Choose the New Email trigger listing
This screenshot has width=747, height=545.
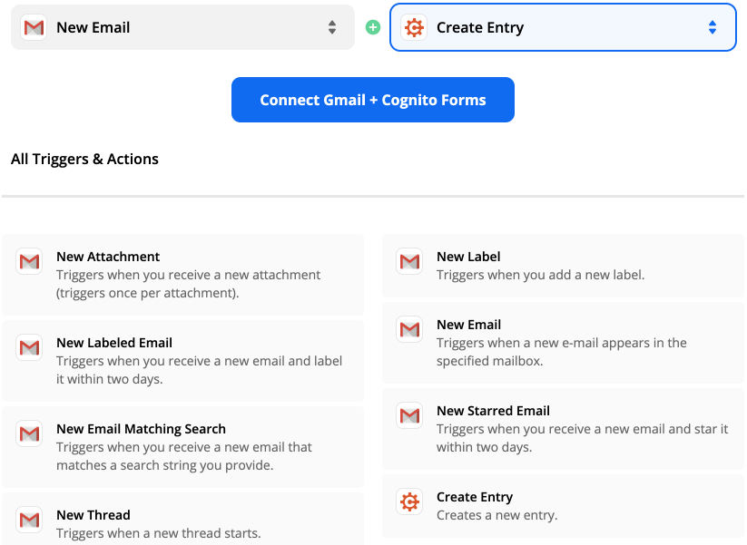[563, 343]
